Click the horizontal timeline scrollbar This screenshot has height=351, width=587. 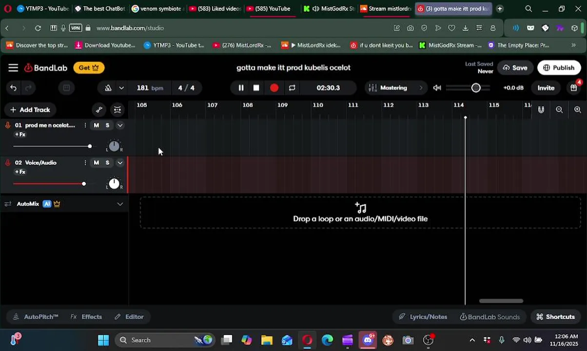coord(501,301)
